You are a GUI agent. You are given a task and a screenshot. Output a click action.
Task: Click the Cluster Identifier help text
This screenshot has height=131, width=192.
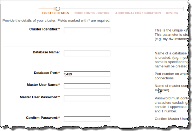pyautogui.click(x=171, y=35)
